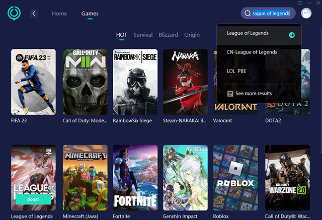Screen dimensions: 322x220
Task: Open the hamburger menu in the title bar
Action: point(300,3)
